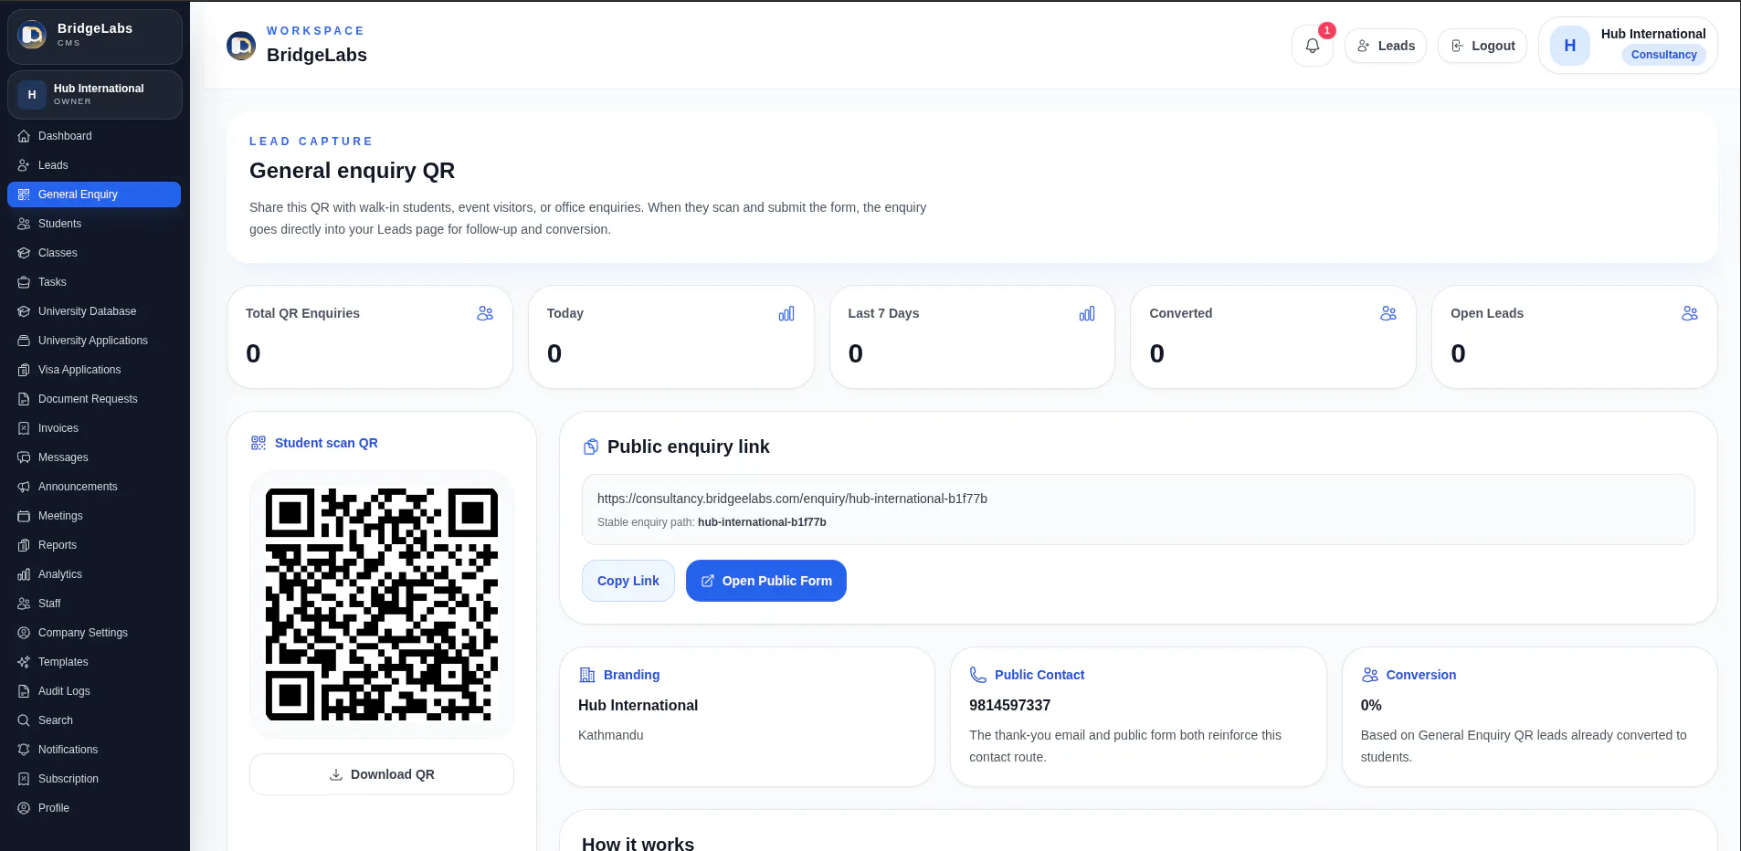This screenshot has width=1741, height=851.
Task: Click the Invoices icon in sidebar
Action: 24,428
